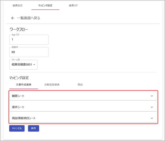Expand 顧客シート using its chevron icon
The image size is (165, 141).
pyautogui.click(x=152, y=96)
